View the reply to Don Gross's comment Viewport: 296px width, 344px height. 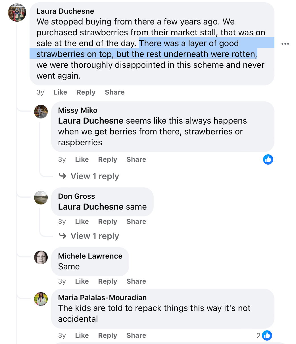95,236
